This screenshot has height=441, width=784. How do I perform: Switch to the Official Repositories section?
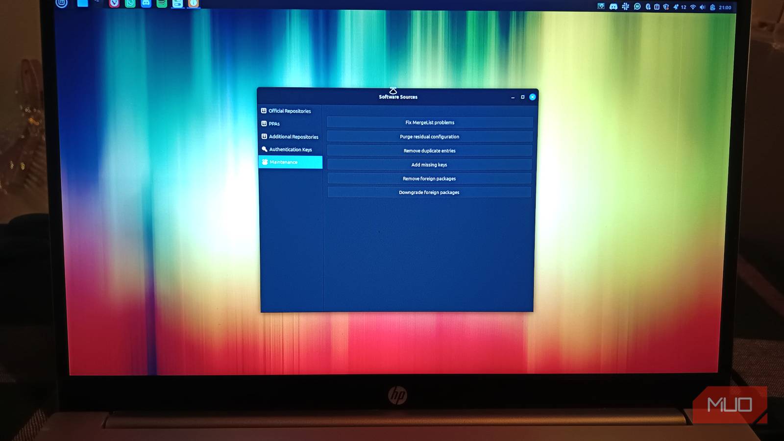tap(289, 111)
